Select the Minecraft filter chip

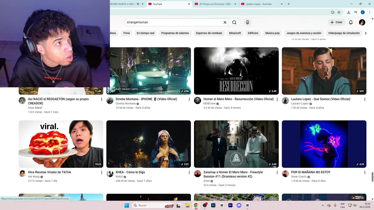[235, 33]
